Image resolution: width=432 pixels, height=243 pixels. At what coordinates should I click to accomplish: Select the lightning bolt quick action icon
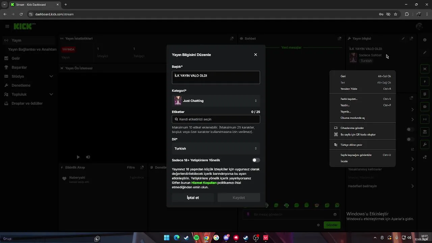[x=425, y=82]
